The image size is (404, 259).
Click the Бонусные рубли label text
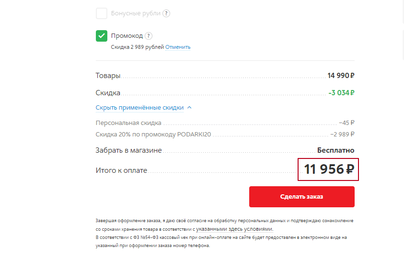136,13
